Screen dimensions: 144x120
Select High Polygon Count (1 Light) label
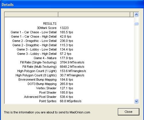pyautogui.click(x=37, y=71)
